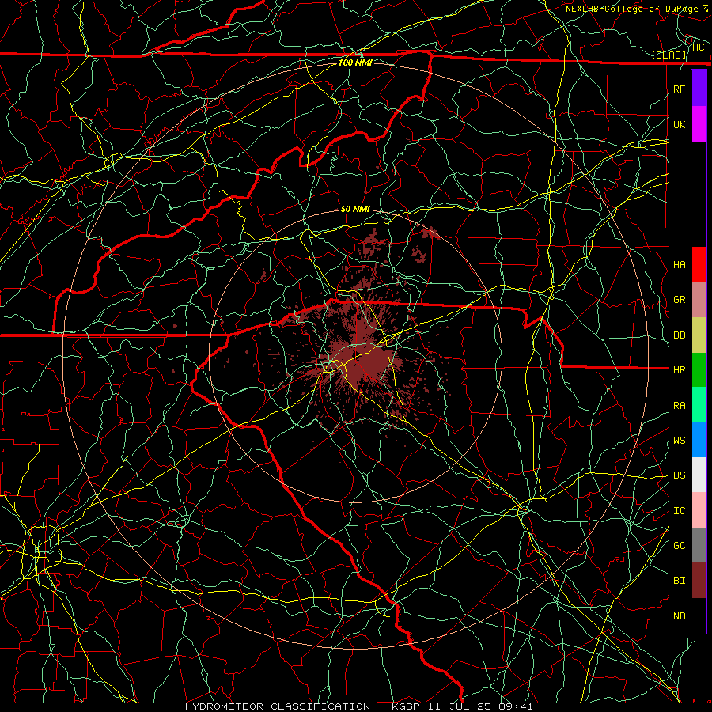Select the GR pink-brown legend swatch
The height and width of the screenshot is (712, 712).
[x=699, y=300]
